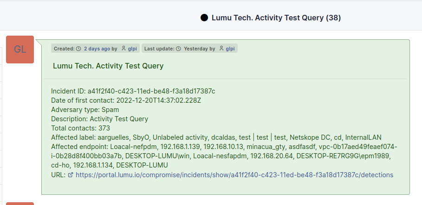Screen dimensions: 422x205
Task: Click the 'Total contacts: 373' line
Action: [80, 128]
